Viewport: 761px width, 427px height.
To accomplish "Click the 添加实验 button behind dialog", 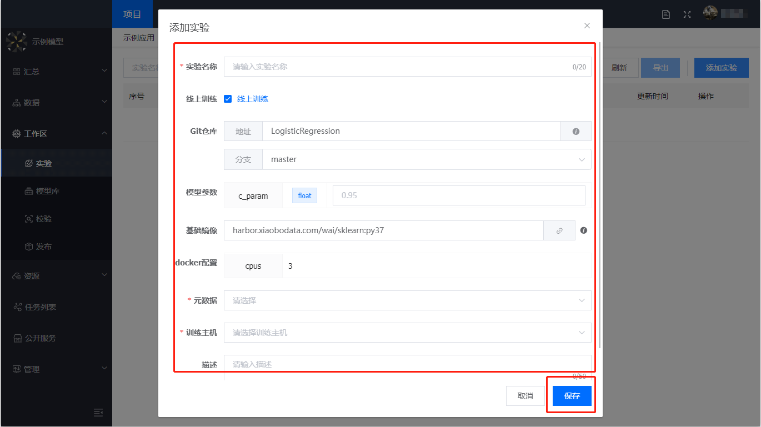I will 722,68.
